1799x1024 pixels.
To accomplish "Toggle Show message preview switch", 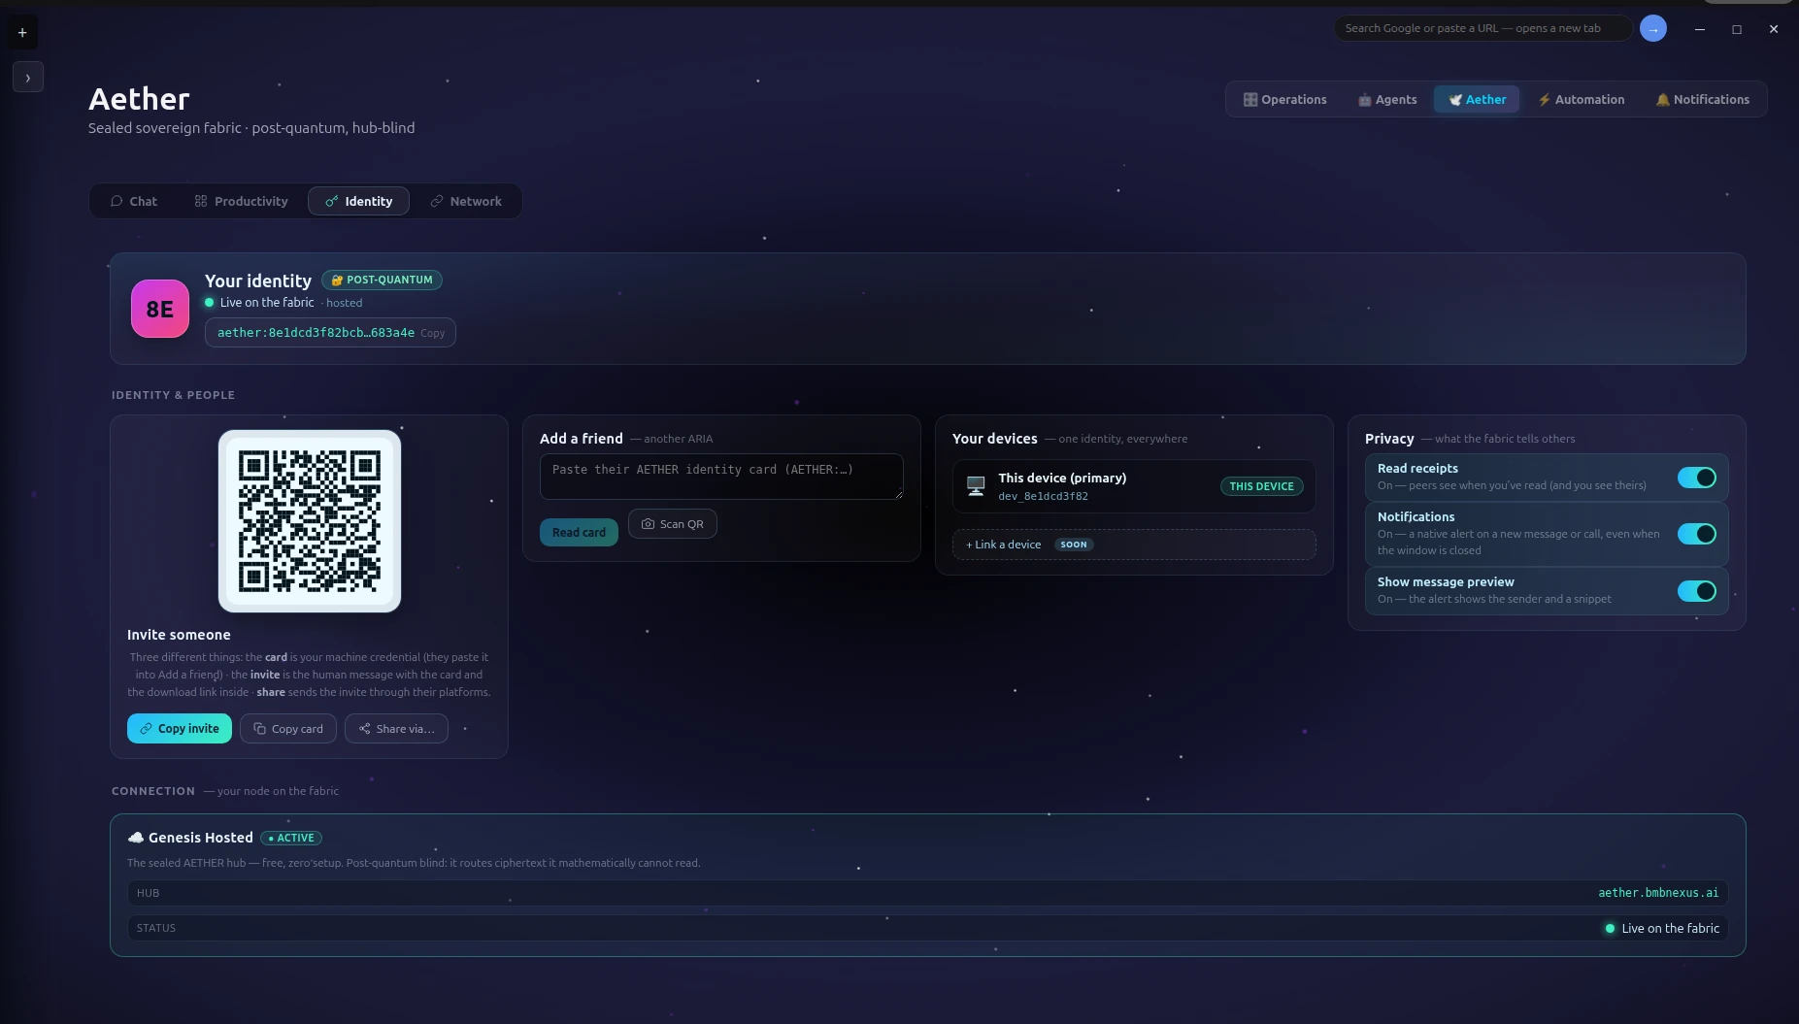I will click(1697, 591).
